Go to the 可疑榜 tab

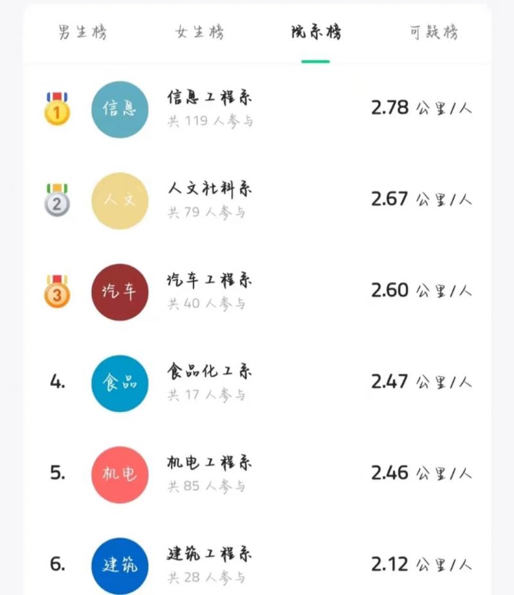point(434,32)
